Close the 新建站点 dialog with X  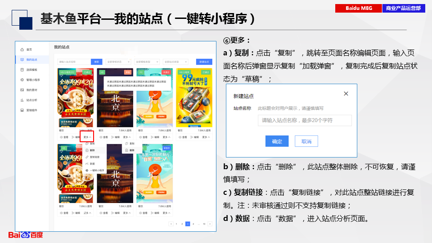(x=346, y=94)
